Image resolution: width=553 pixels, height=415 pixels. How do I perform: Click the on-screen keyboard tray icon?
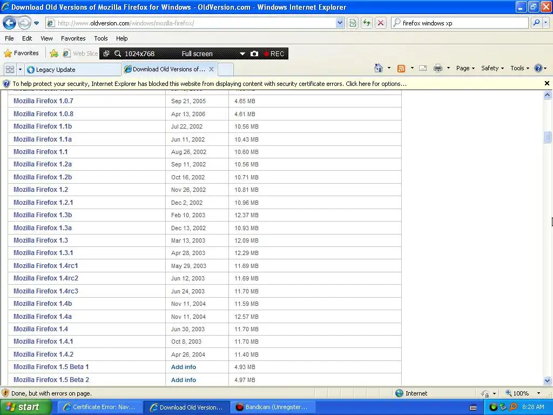[x=473, y=407]
